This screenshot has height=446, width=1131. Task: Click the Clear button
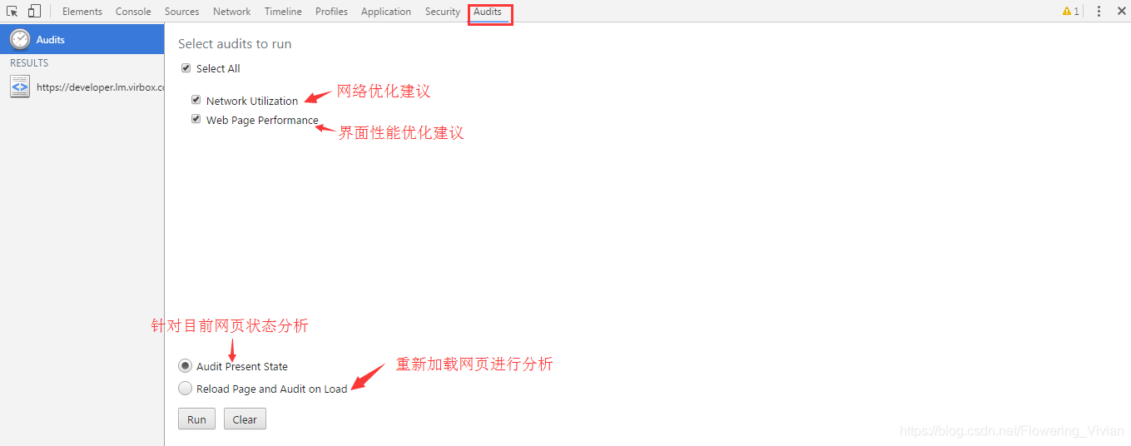[x=245, y=419]
